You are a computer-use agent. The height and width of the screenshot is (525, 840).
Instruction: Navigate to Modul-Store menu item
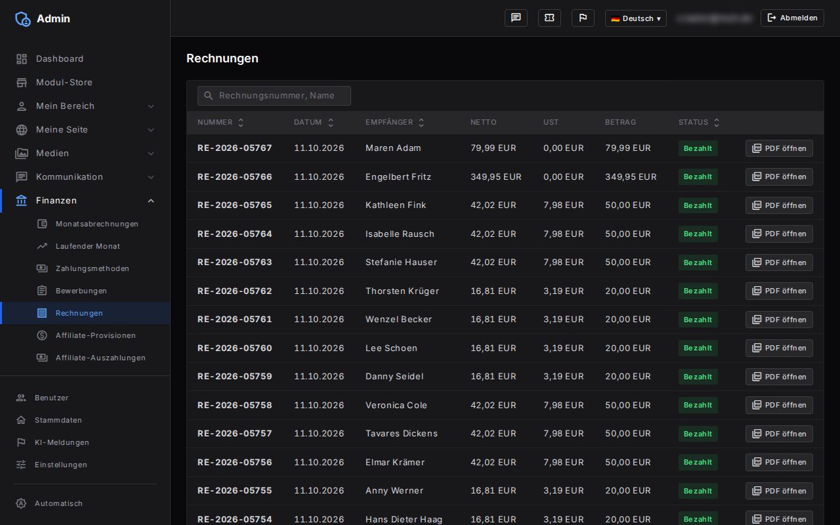(85, 83)
